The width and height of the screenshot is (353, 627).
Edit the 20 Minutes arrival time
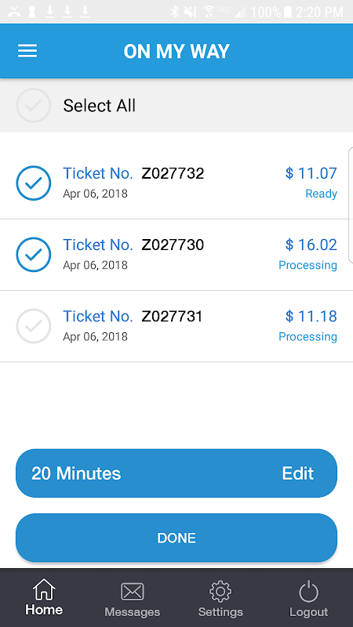(176, 473)
